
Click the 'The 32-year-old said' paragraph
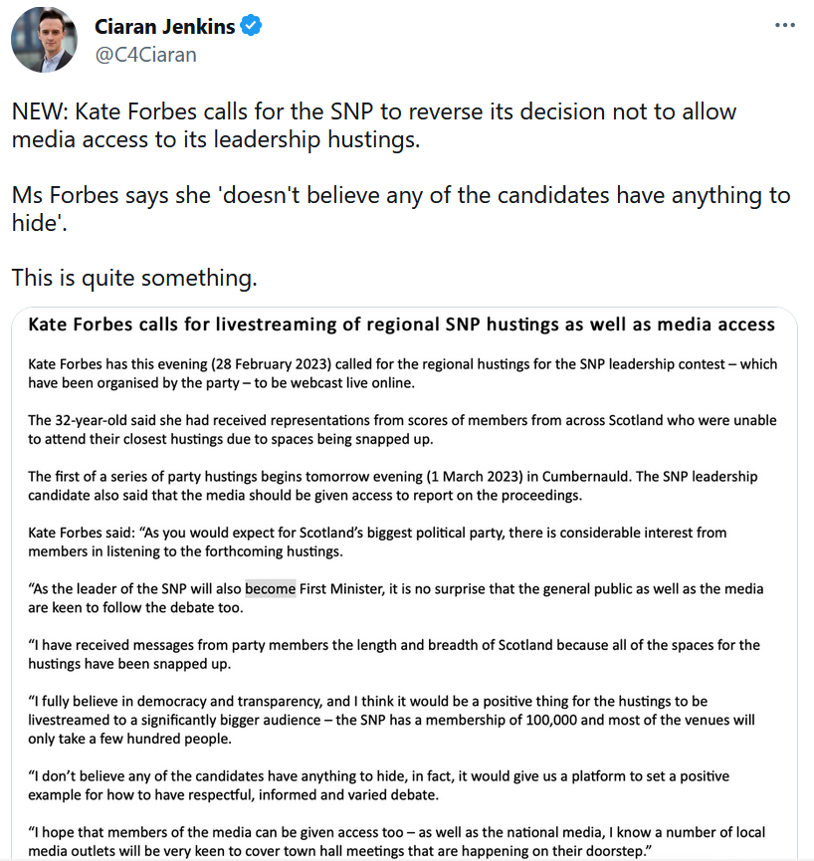click(402, 429)
